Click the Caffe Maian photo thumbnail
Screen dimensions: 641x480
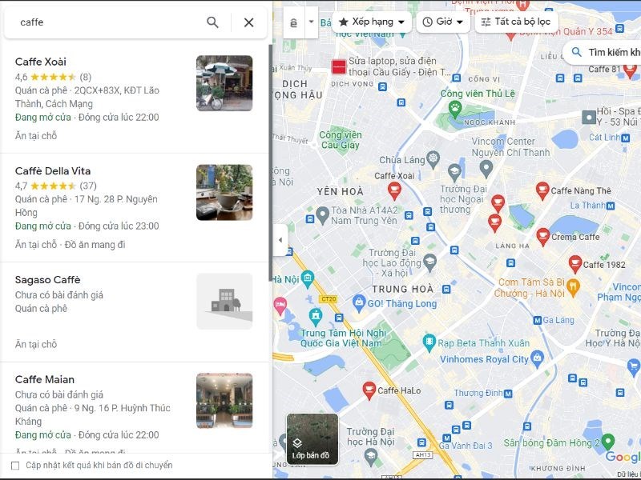pyautogui.click(x=224, y=401)
